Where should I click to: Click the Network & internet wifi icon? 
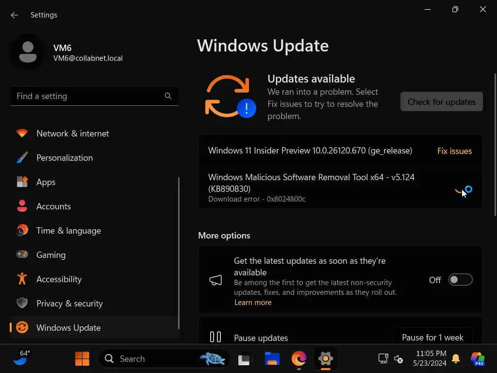click(22, 133)
